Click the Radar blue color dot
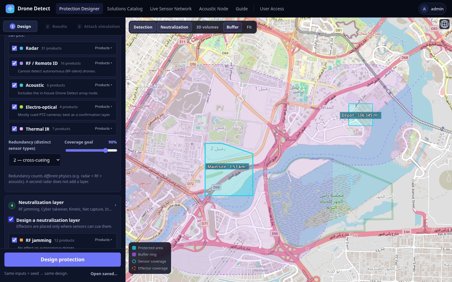This screenshot has height=282, width=452. click(x=21, y=48)
